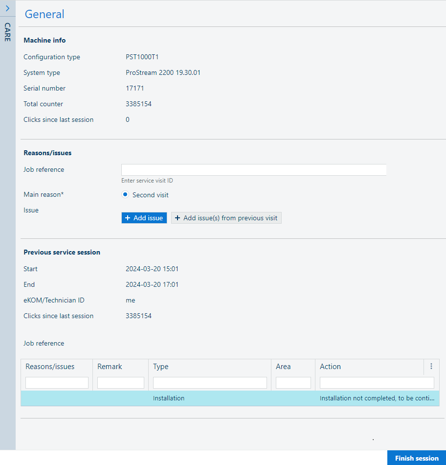This screenshot has width=446, height=465.
Task: Open the table column options kebab menu
Action: coord(431,366)
